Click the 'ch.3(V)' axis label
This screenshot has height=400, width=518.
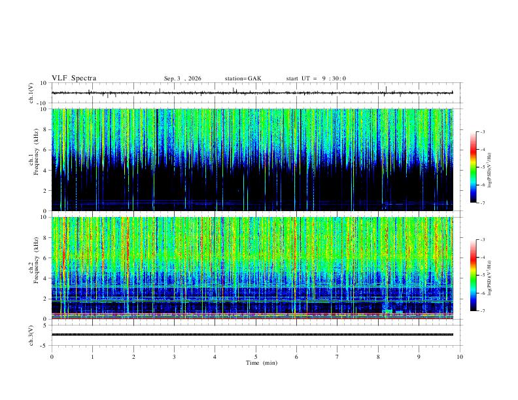pos(31,335)
